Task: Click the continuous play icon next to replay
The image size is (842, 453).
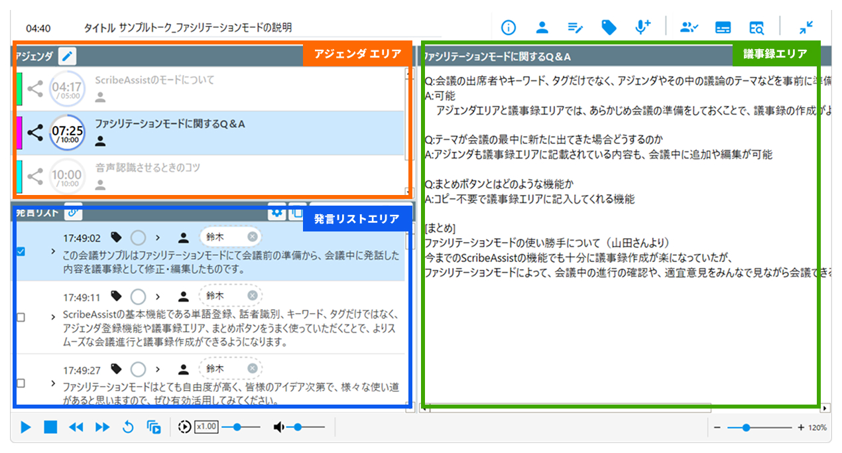Action: pos(154,427)
